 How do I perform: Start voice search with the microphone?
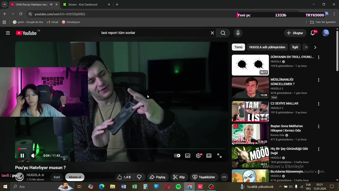[x=238, y=33]
